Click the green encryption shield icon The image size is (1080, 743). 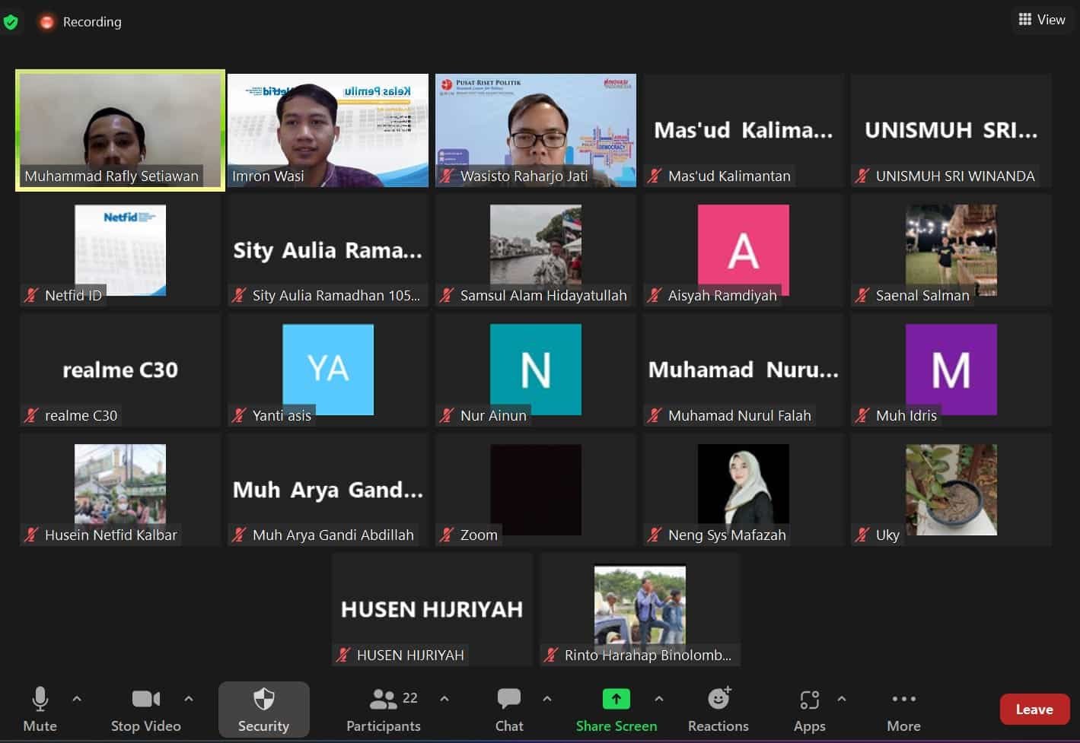click(11, 22)
